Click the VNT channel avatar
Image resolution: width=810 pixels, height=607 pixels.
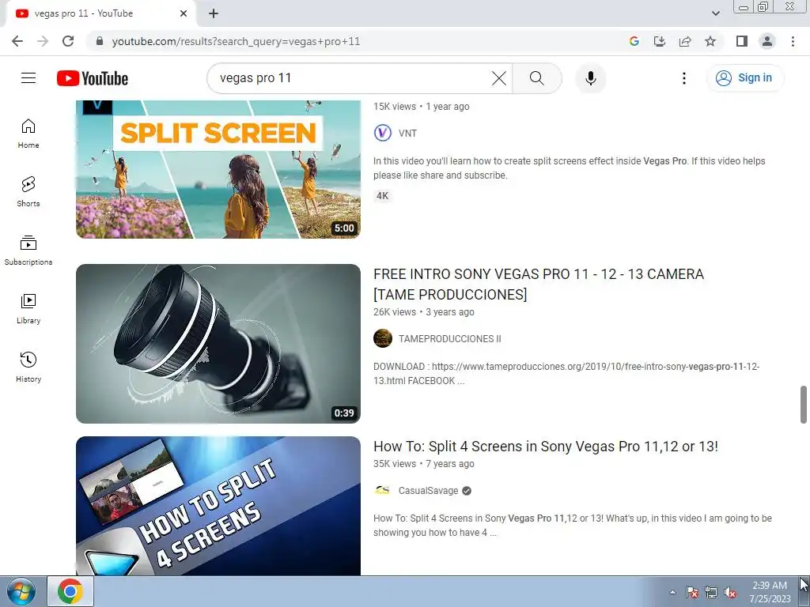tap(383, 133)
